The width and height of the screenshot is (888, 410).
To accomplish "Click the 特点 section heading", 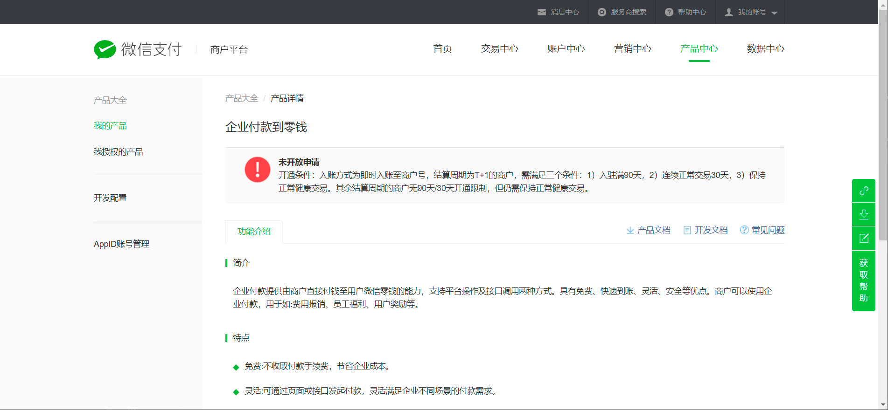I will coord(241,338).
